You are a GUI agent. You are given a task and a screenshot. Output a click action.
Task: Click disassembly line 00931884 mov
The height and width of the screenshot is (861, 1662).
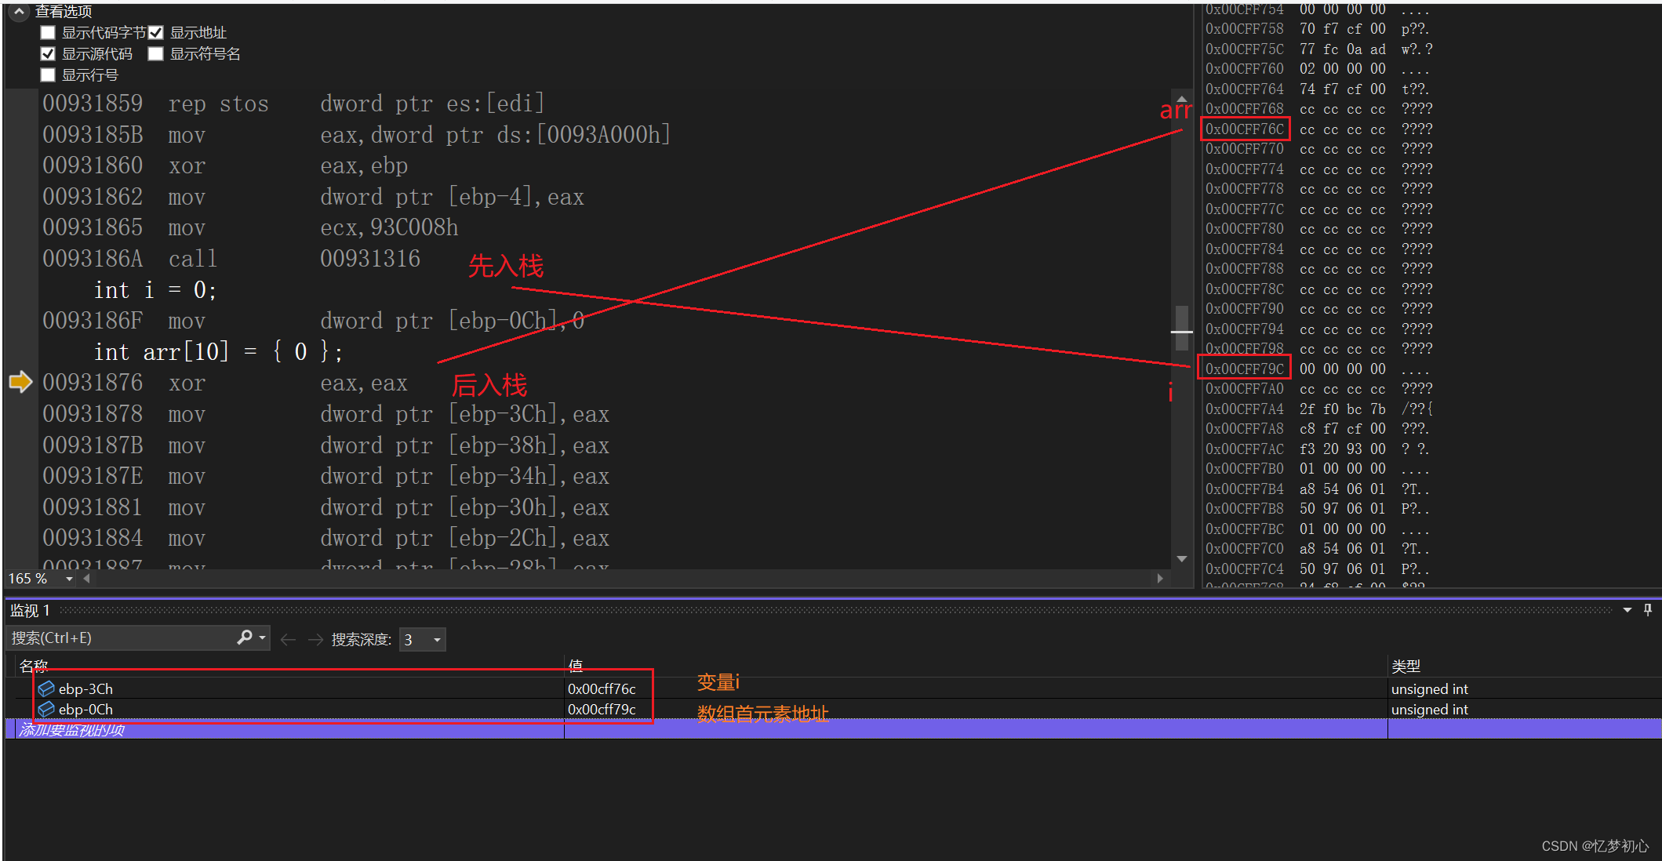click(325, 538)
